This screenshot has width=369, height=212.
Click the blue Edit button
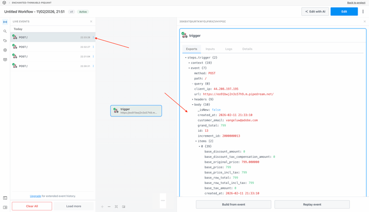point(344,11)
